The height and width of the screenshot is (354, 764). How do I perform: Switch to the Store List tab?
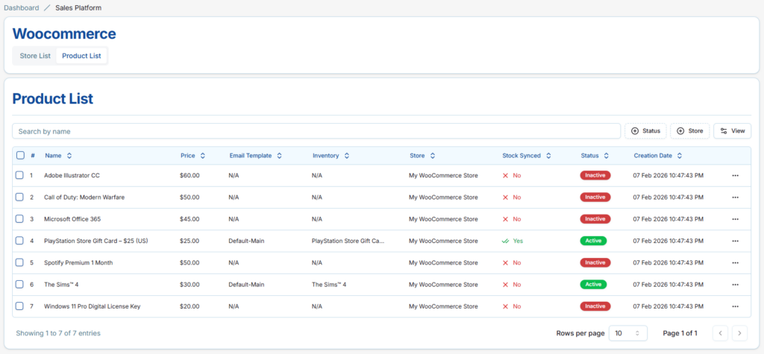35,56
